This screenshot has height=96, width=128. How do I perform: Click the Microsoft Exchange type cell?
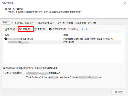[88, 39]
